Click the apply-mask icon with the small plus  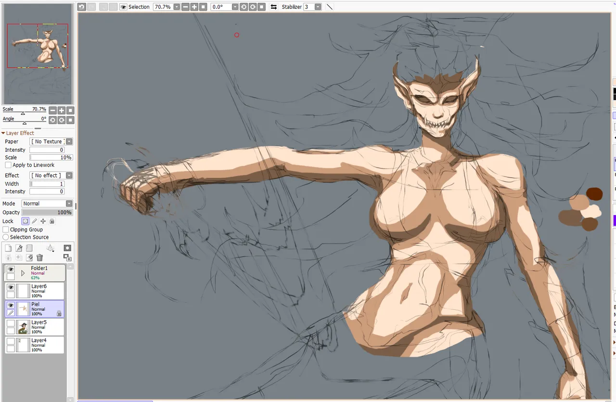(x=67, y=258)
